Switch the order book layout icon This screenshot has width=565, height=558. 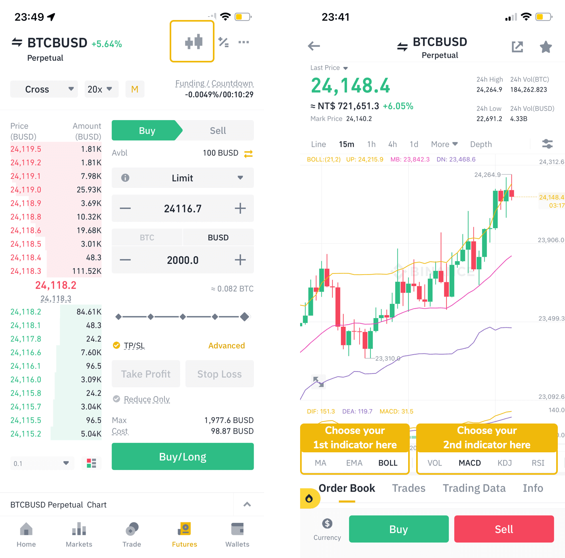click(x=91, y=464)
